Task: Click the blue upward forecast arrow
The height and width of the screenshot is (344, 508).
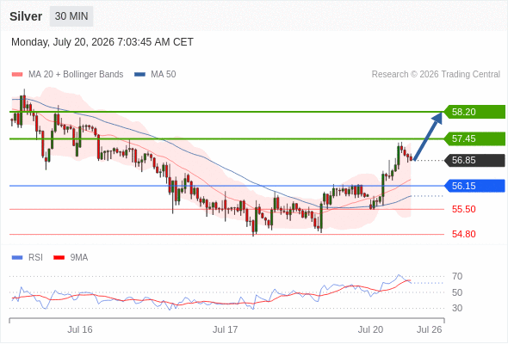Action: pos(428,136)
